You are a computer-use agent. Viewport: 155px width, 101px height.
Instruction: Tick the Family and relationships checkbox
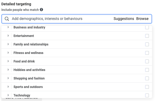147,44
